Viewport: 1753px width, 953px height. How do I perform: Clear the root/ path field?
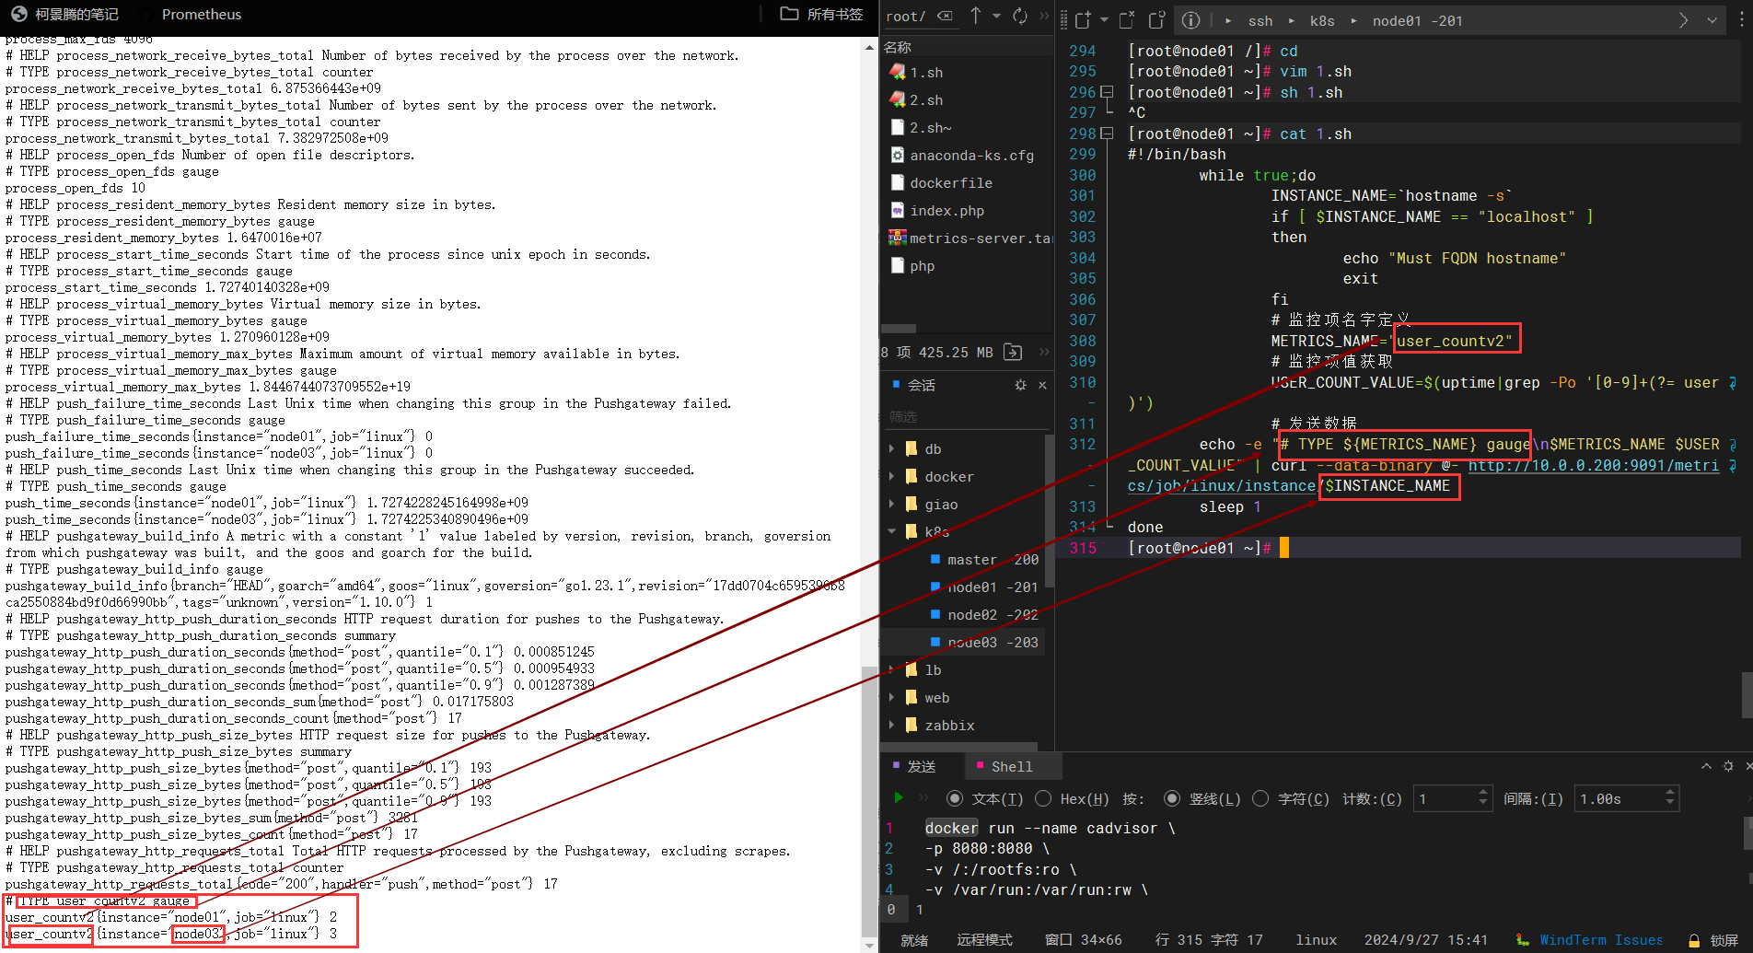pos(945,16)
